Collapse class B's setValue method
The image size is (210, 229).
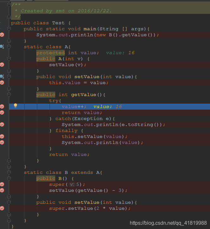tap(9, 203)
